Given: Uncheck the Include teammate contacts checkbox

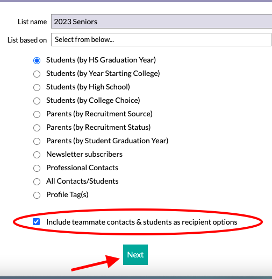Looking at the screenshot, I should tap(37, 222).
